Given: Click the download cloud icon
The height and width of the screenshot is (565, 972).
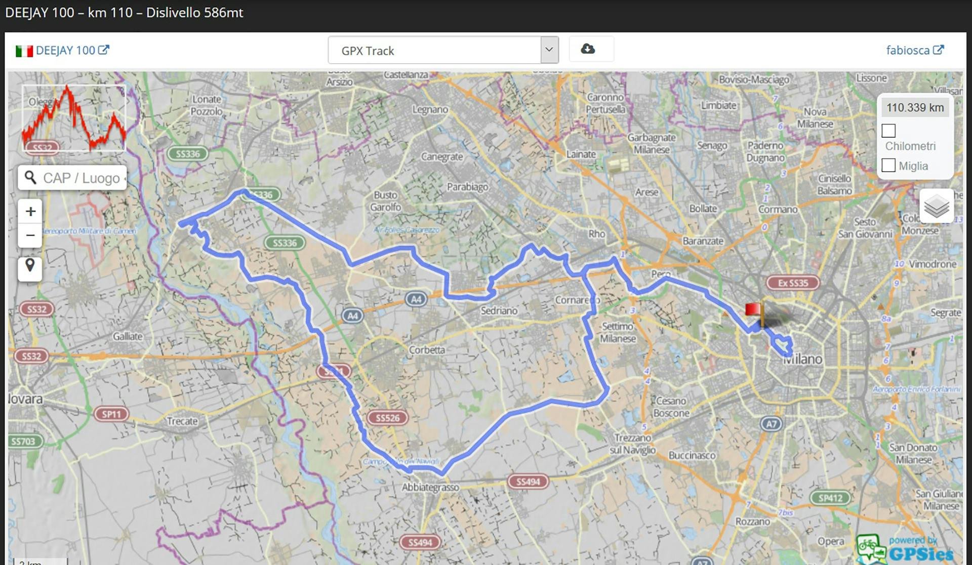Looking at the screenshot, I should tap(588, 49).
